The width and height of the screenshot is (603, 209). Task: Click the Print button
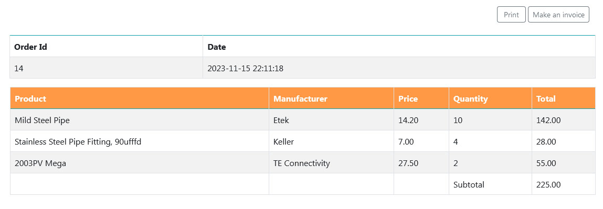(511, 15)
